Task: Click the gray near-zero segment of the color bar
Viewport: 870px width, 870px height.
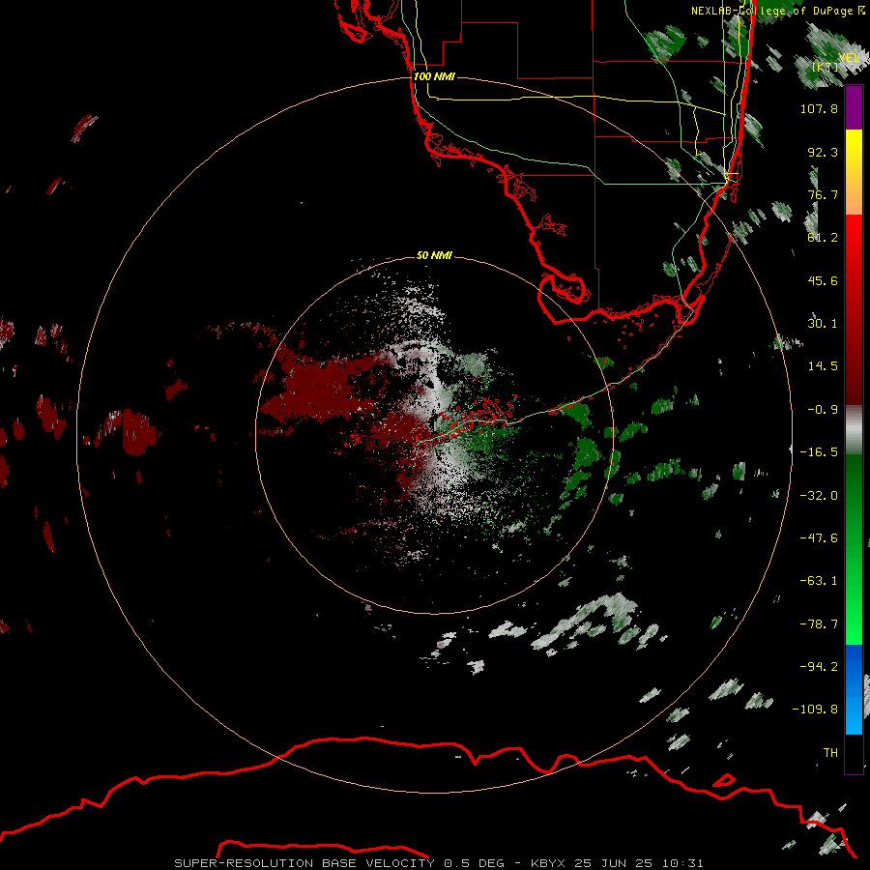Action: (854, 430)
